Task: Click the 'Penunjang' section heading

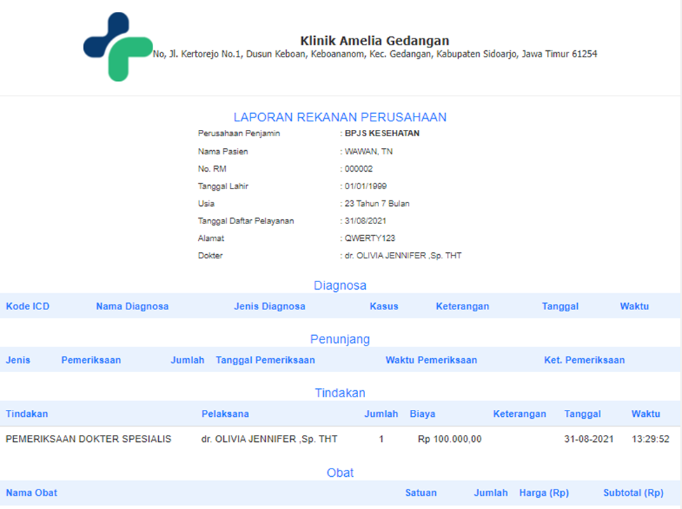Action: click(x=340, y=339)
